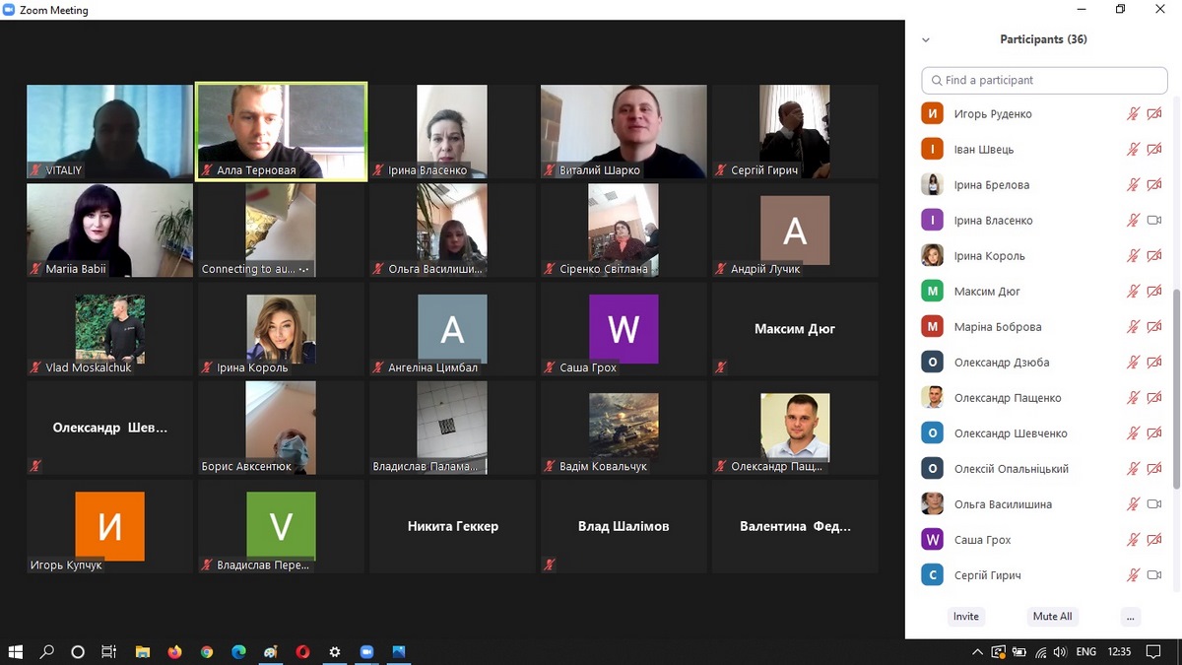
Task: Open Firefox from the taskbar
Action: 174,652
